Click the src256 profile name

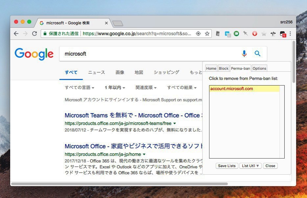point(286,22)
